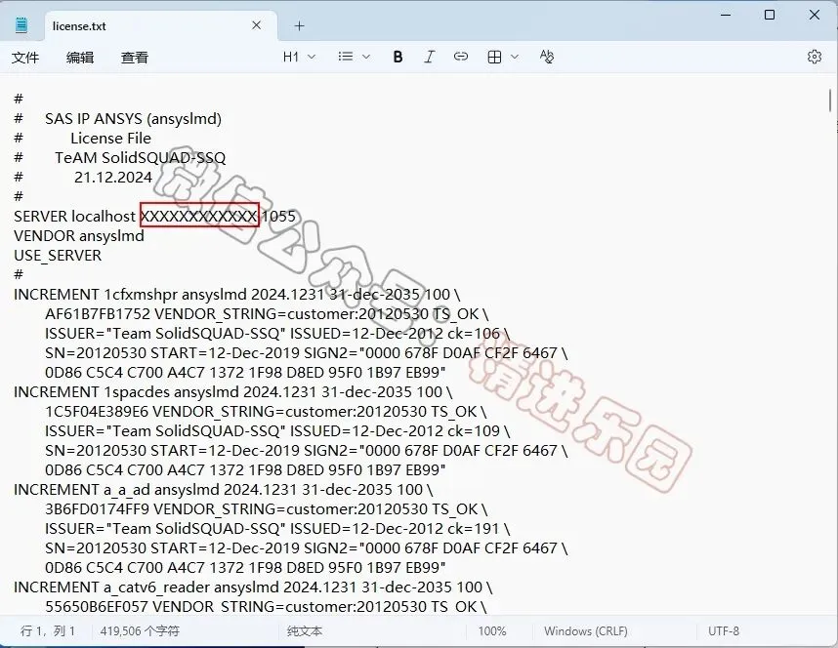Click the '21.12.2024' date line

113,178
